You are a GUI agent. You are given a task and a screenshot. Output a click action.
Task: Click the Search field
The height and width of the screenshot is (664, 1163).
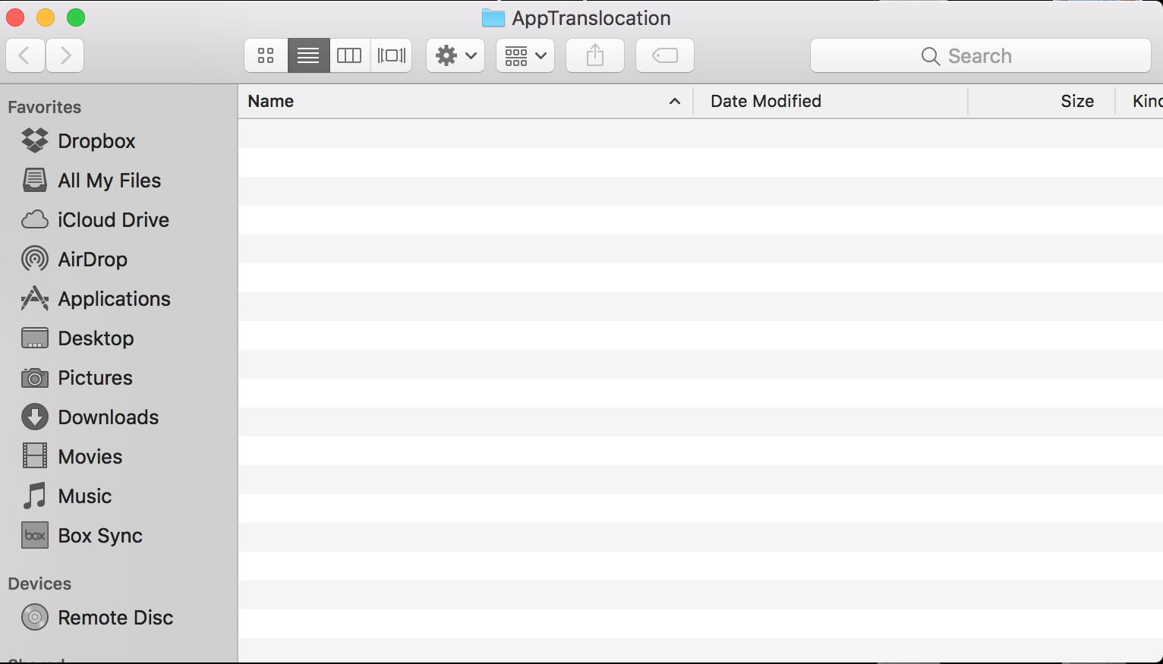click(x=980, y=56)
